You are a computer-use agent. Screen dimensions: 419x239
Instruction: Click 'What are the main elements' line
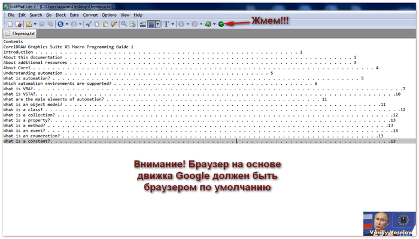pos(165,99)
